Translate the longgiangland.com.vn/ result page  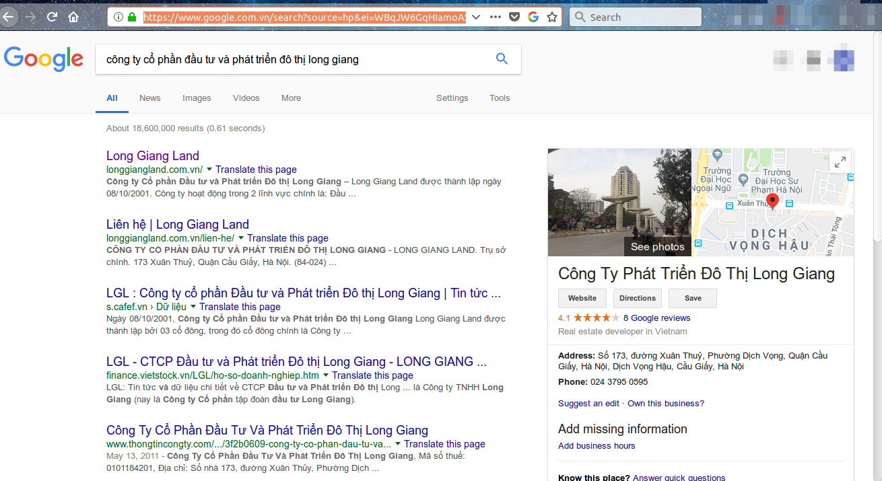[x=256, y=170]
